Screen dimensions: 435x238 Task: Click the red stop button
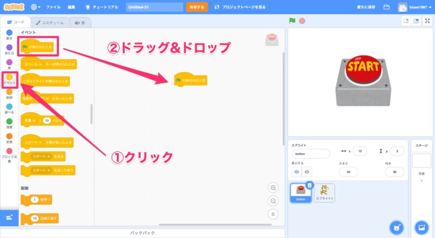tap(302, 21)
